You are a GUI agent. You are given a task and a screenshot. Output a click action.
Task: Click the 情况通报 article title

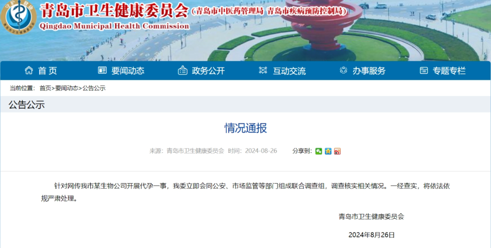pos(245,128)
